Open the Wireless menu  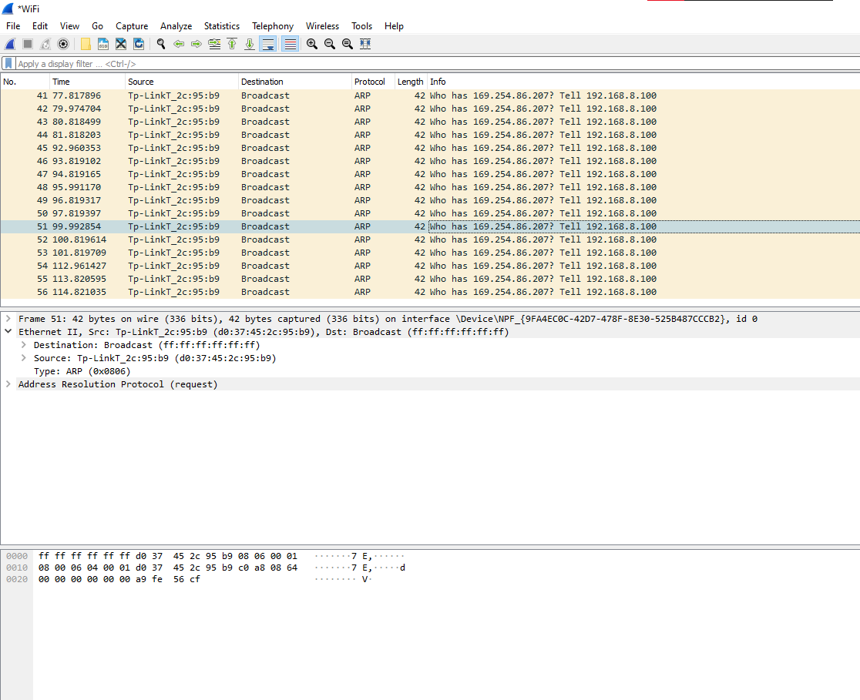click(322, 25)
